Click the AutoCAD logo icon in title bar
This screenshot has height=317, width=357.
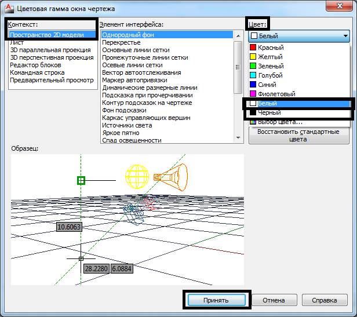(x=7, y=8)
